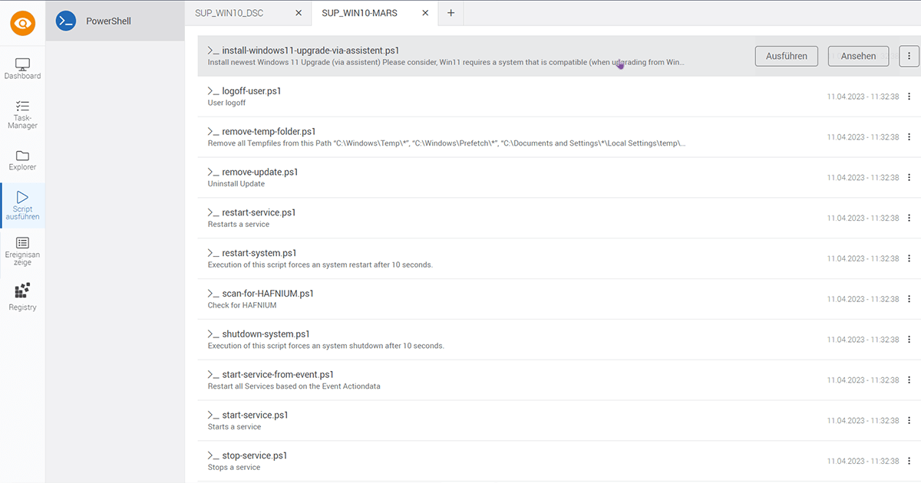
Task: Click the Ansehen button
Action: coord(858,56)
